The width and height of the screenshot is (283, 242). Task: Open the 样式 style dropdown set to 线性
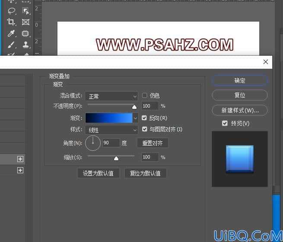coord(112,130)
